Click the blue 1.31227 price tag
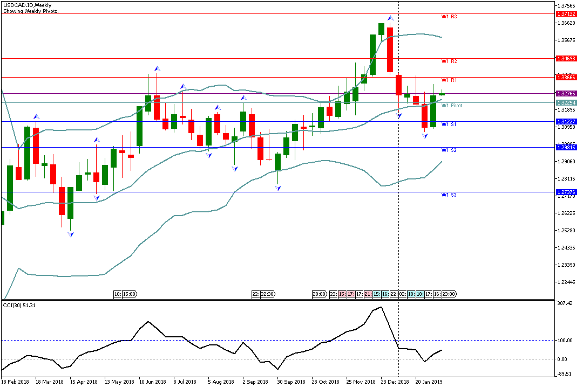The height and width of the screenshot is (388, 583). (x=566, y=121)
